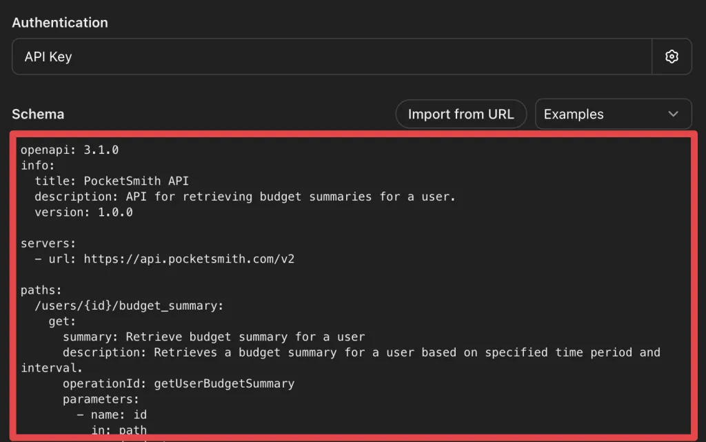
Task: Click the paths: key in schema
Action: (41, 291)
